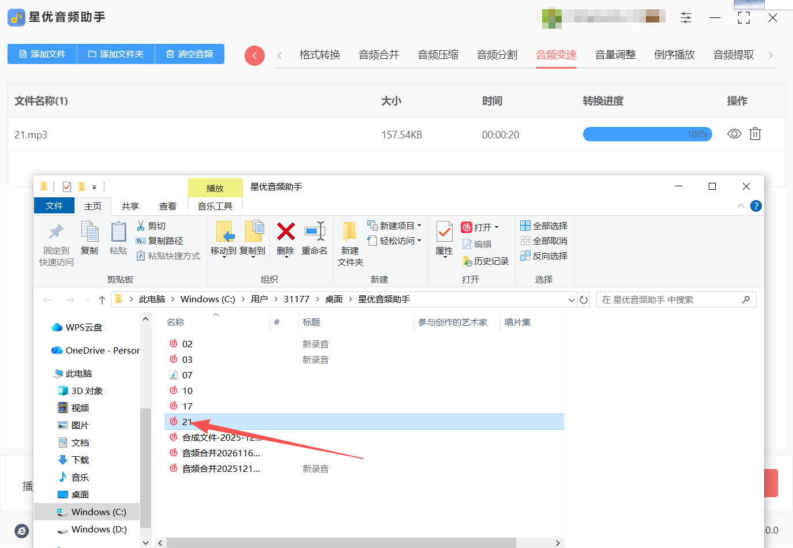Viewport: 793px width, 548px height.
Task: Switch to the 格式转换 tab
Action: coord(320,55)
